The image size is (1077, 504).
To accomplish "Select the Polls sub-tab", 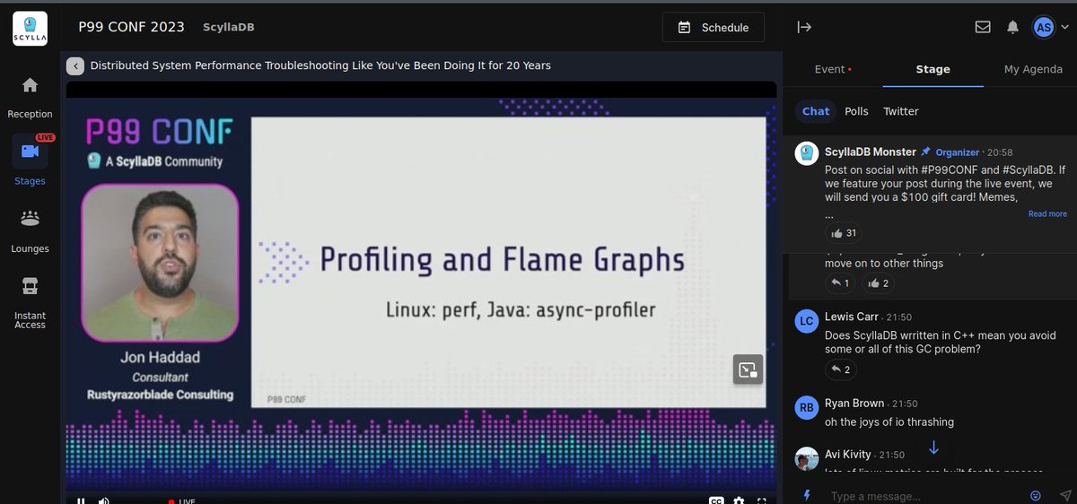I will 856,111.
